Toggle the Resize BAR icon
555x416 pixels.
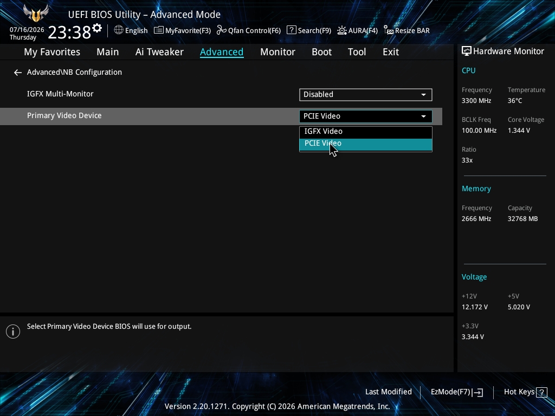click(389, 30)
